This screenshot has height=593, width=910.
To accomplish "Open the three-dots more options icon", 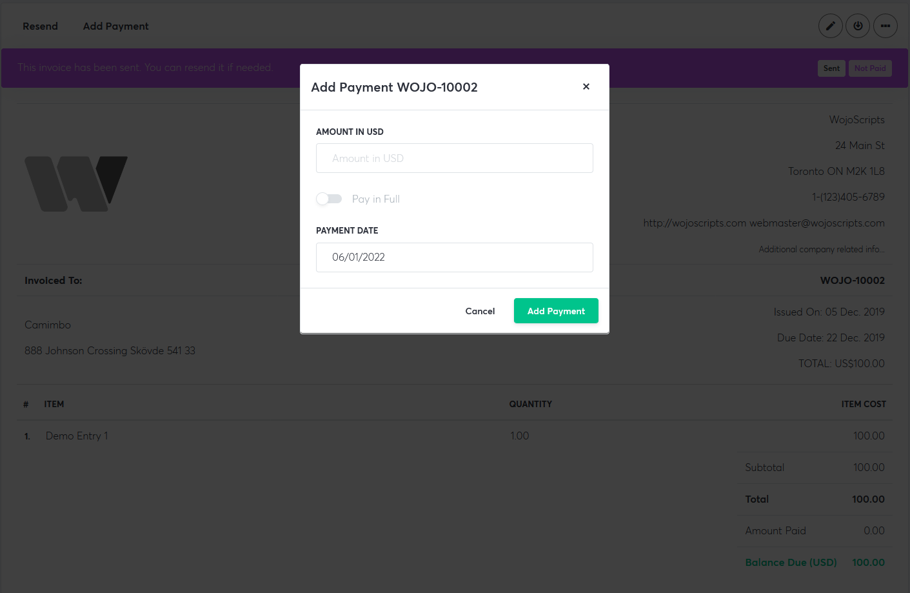I will point(885,26).
